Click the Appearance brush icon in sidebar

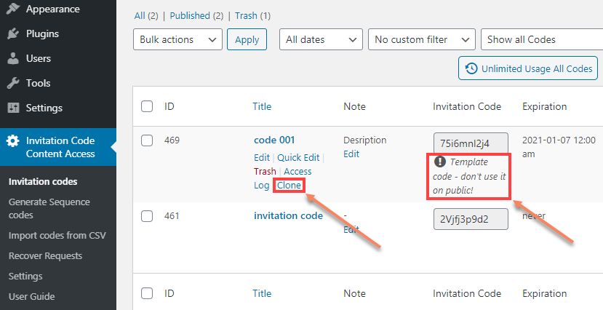point(13,9)
